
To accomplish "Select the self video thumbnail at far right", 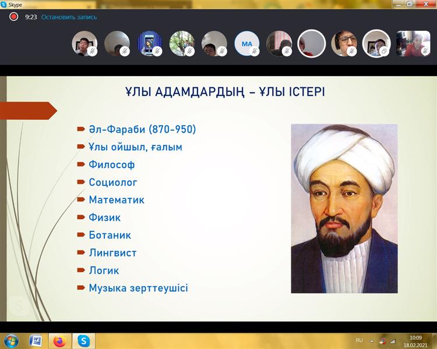I will click(x=413, y=44).
